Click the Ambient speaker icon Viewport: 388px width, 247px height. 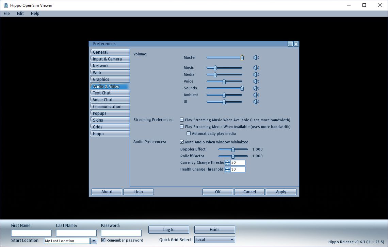point(256,95)
